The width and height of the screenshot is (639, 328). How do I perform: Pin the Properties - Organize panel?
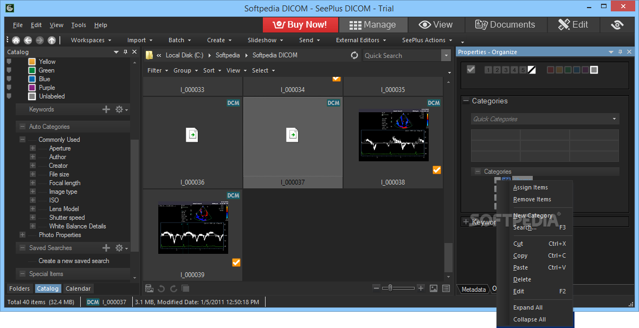coord(620,51)
